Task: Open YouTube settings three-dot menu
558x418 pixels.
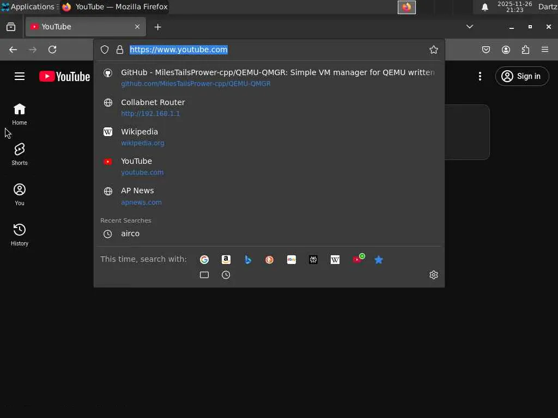Action: pos(480,76)
